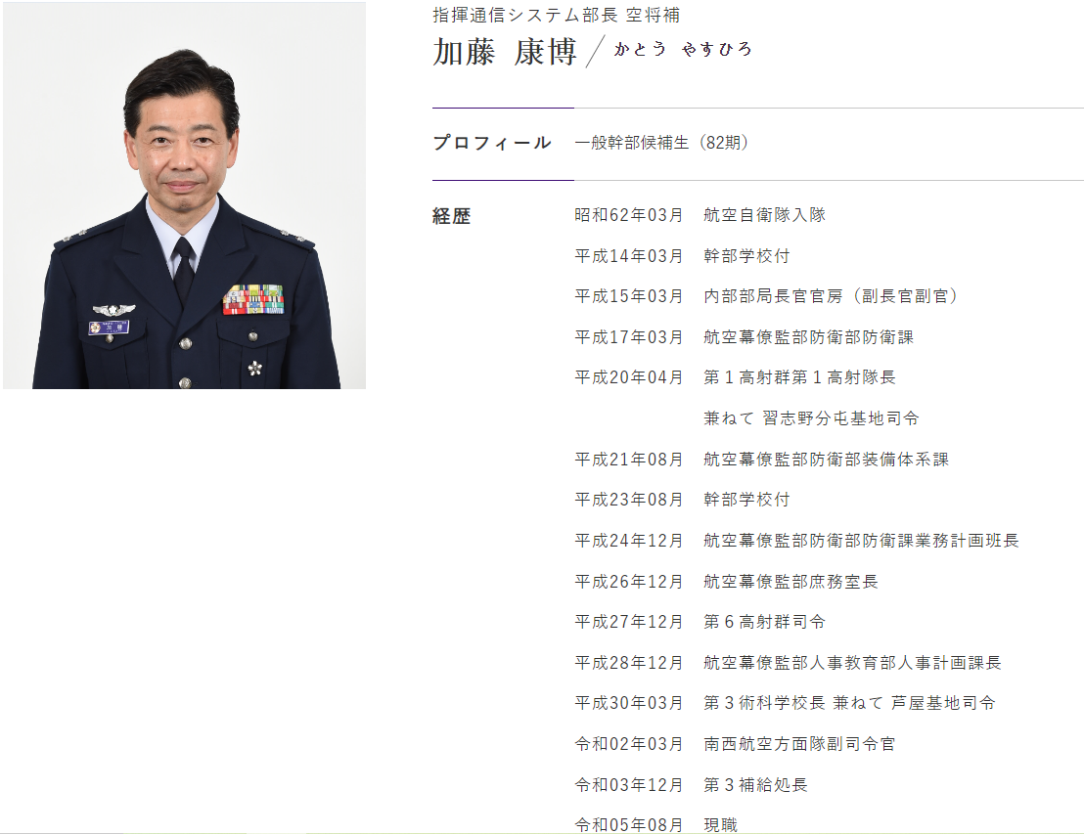The image size is (1084, 834).
Task: Click the furigana かとう やすひろ
Action: 682,49
